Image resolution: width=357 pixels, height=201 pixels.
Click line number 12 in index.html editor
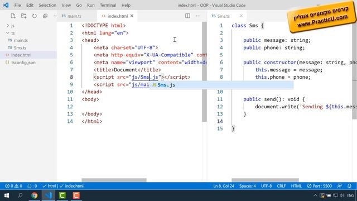pos(70,107)
